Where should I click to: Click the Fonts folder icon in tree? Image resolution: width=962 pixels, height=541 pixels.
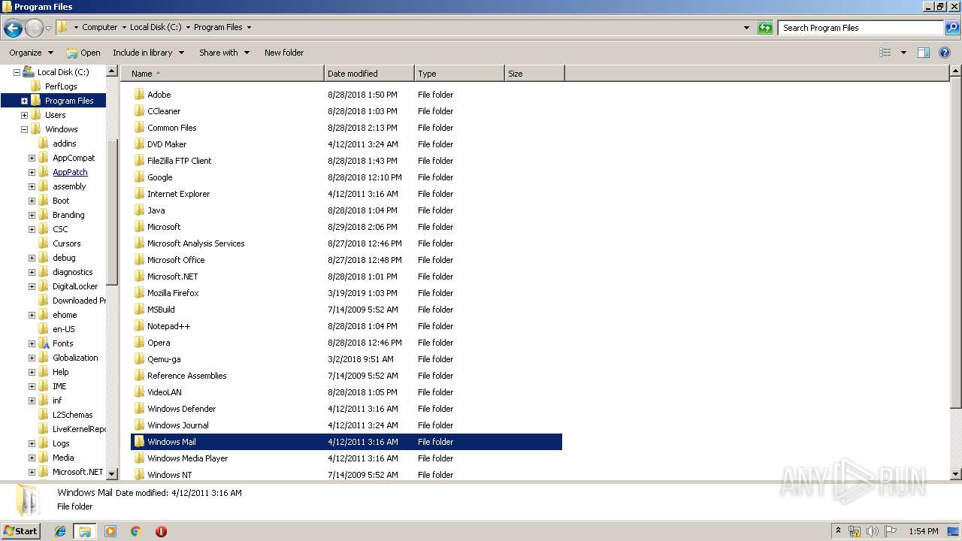click(x=44, y=343)
